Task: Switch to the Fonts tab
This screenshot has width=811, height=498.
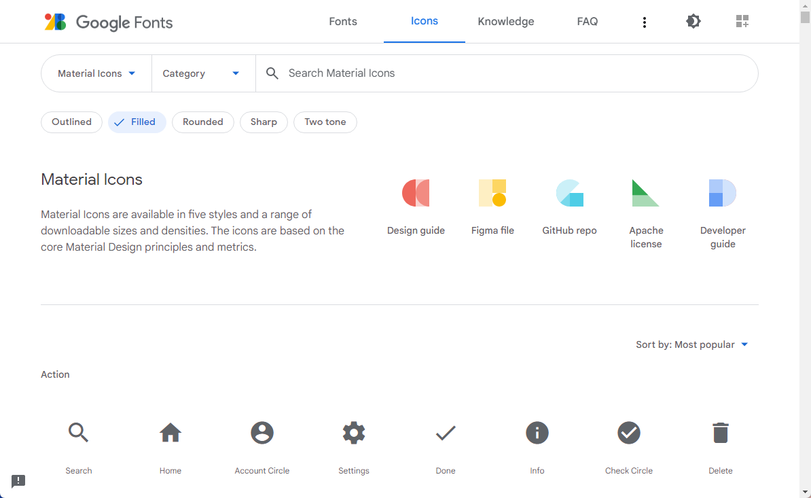Action: (x=343, y=21)
